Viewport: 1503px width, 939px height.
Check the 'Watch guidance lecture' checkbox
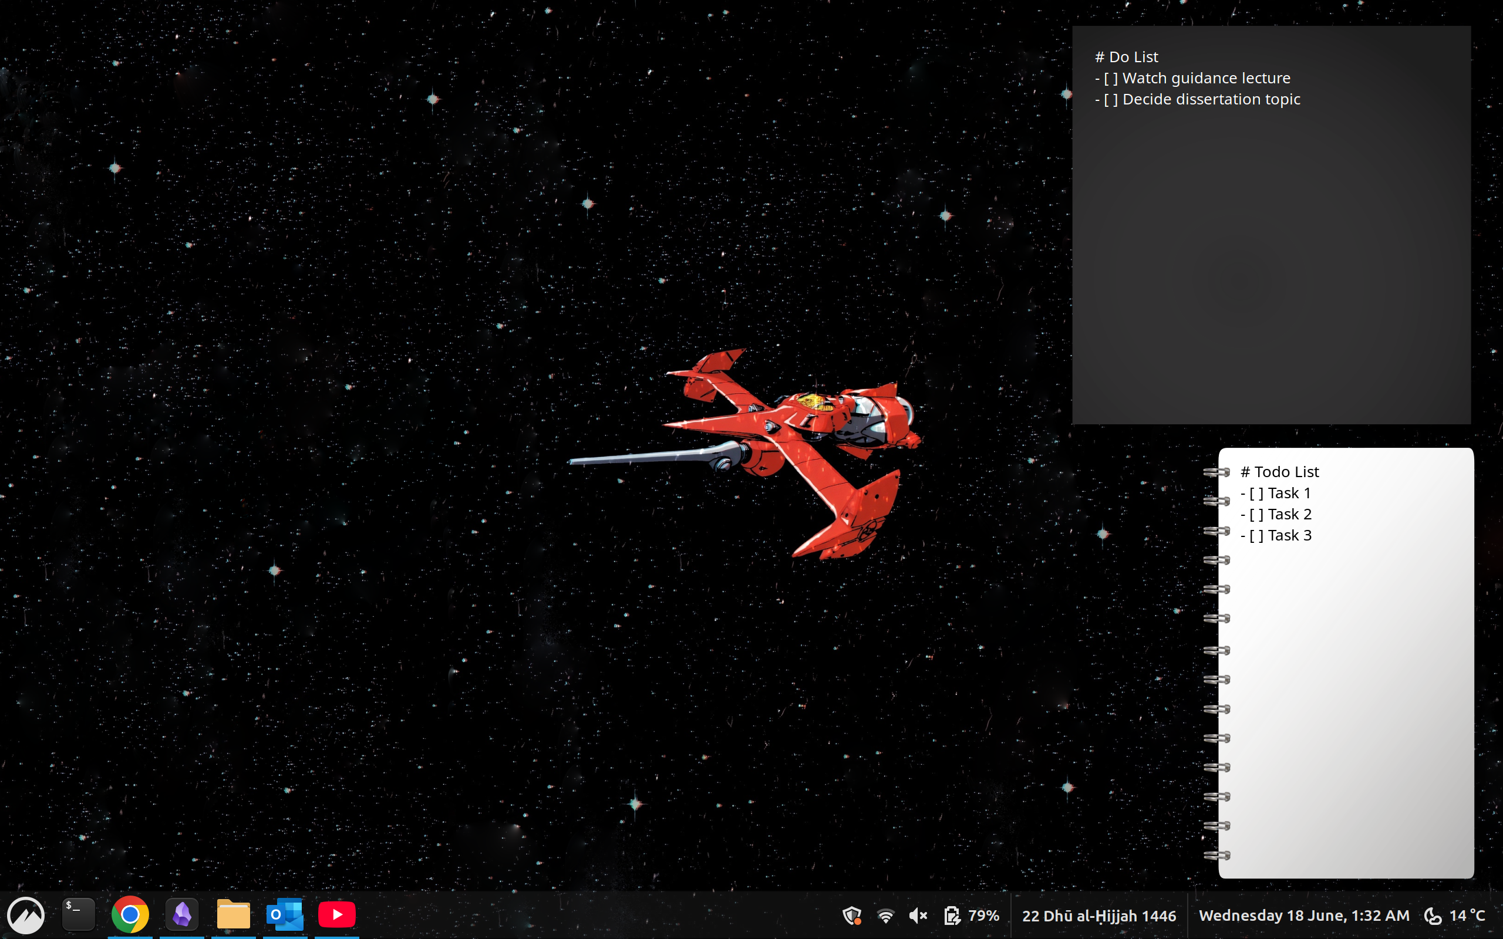(1110, 78)
